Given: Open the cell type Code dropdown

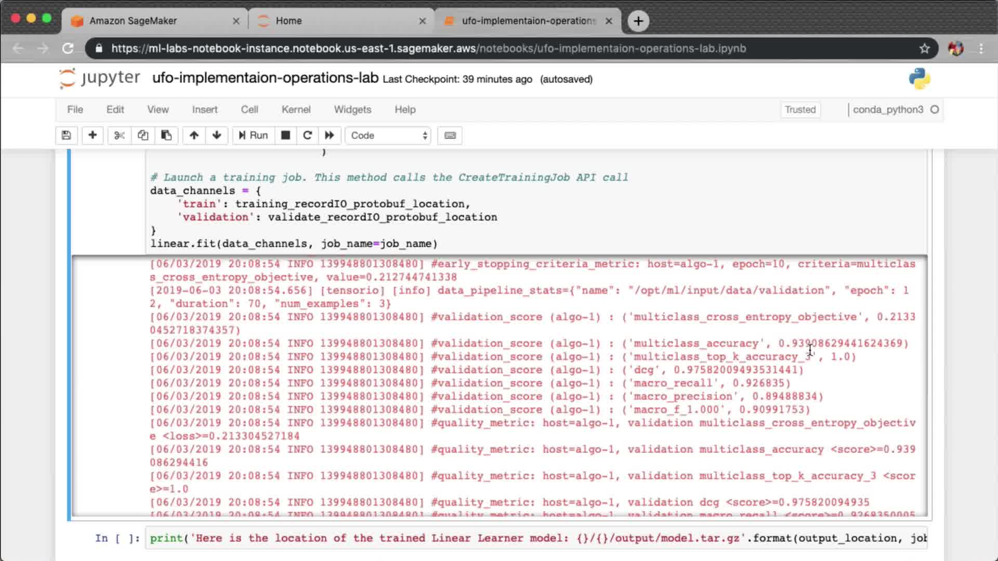Looking at the screenshot, I should point(388,136).
